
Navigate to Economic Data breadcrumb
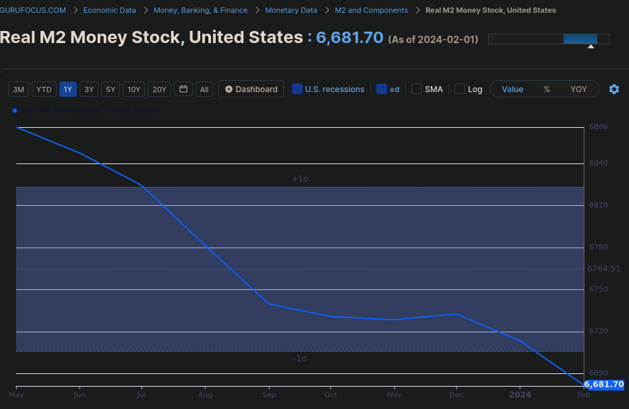coord(109,10)
